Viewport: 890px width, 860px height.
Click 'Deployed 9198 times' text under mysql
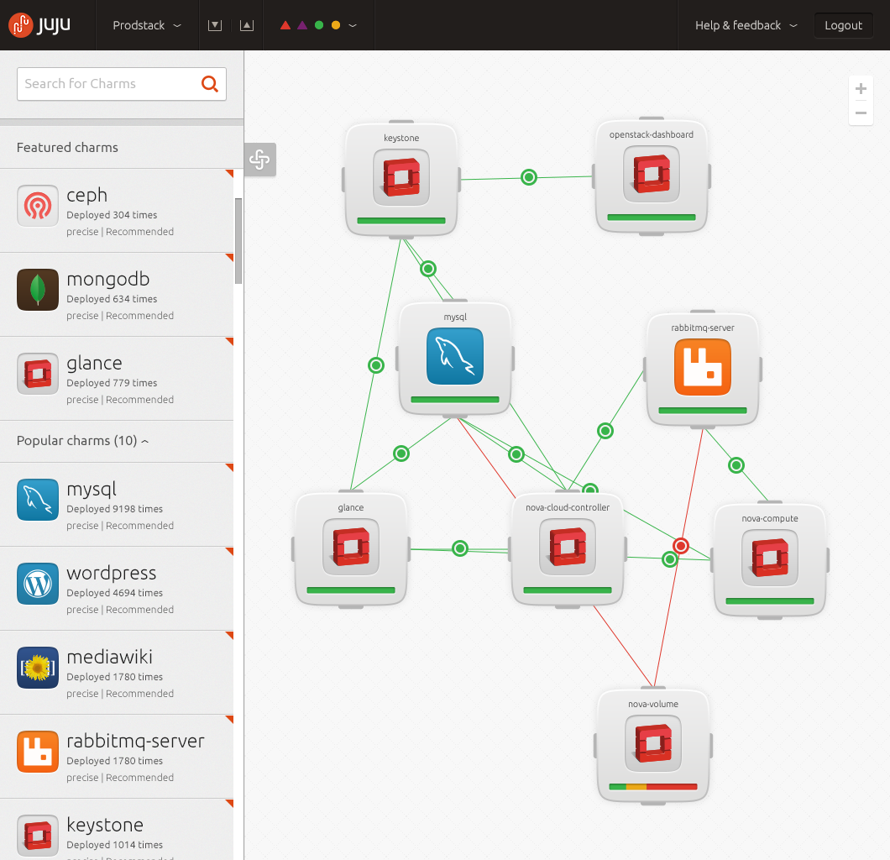pyautogui.click(x=115, y=509)
